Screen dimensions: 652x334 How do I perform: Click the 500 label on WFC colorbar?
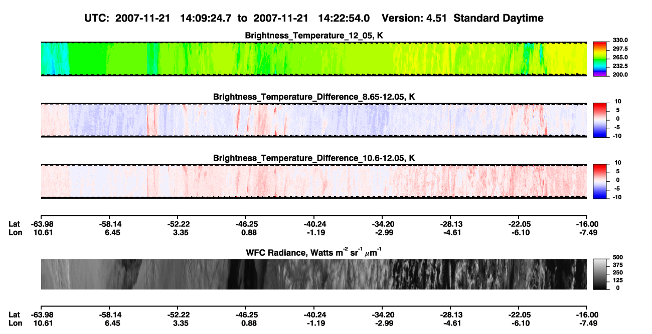point(617,256)
